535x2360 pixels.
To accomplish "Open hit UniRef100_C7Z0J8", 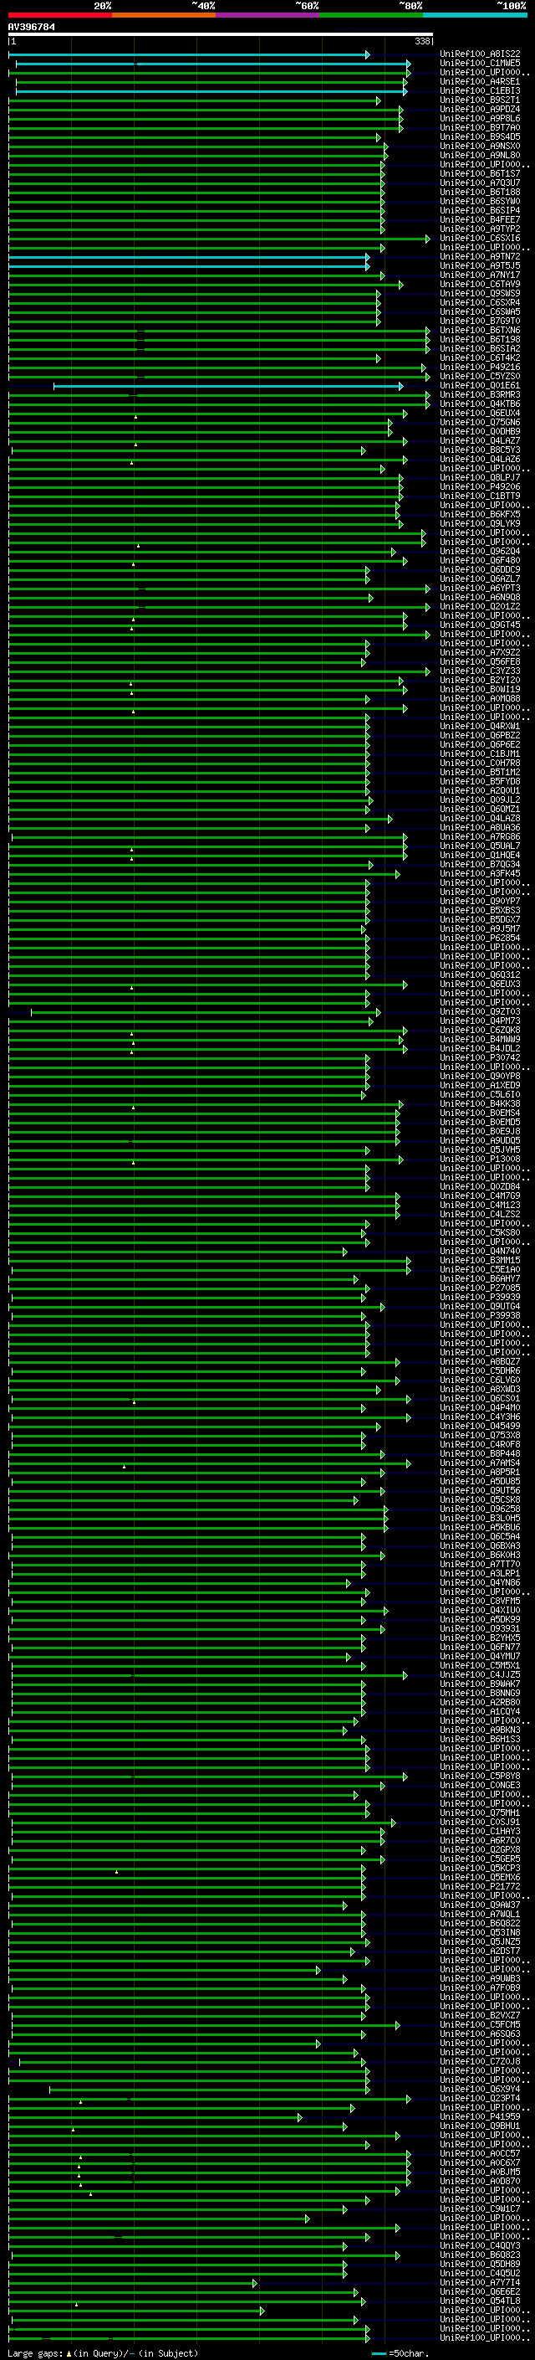I will tap(480, 2061).
